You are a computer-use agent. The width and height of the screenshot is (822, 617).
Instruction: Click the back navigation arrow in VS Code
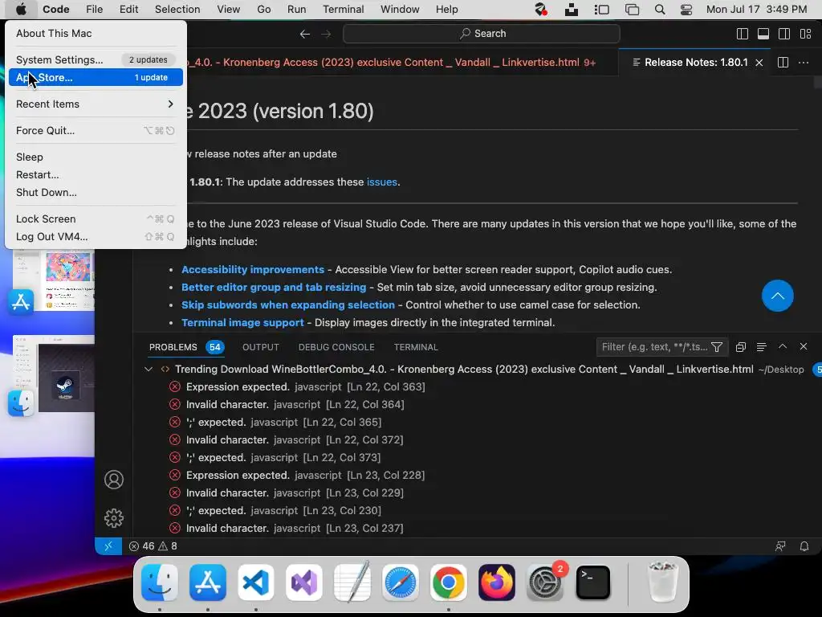[x=304, y=34]
